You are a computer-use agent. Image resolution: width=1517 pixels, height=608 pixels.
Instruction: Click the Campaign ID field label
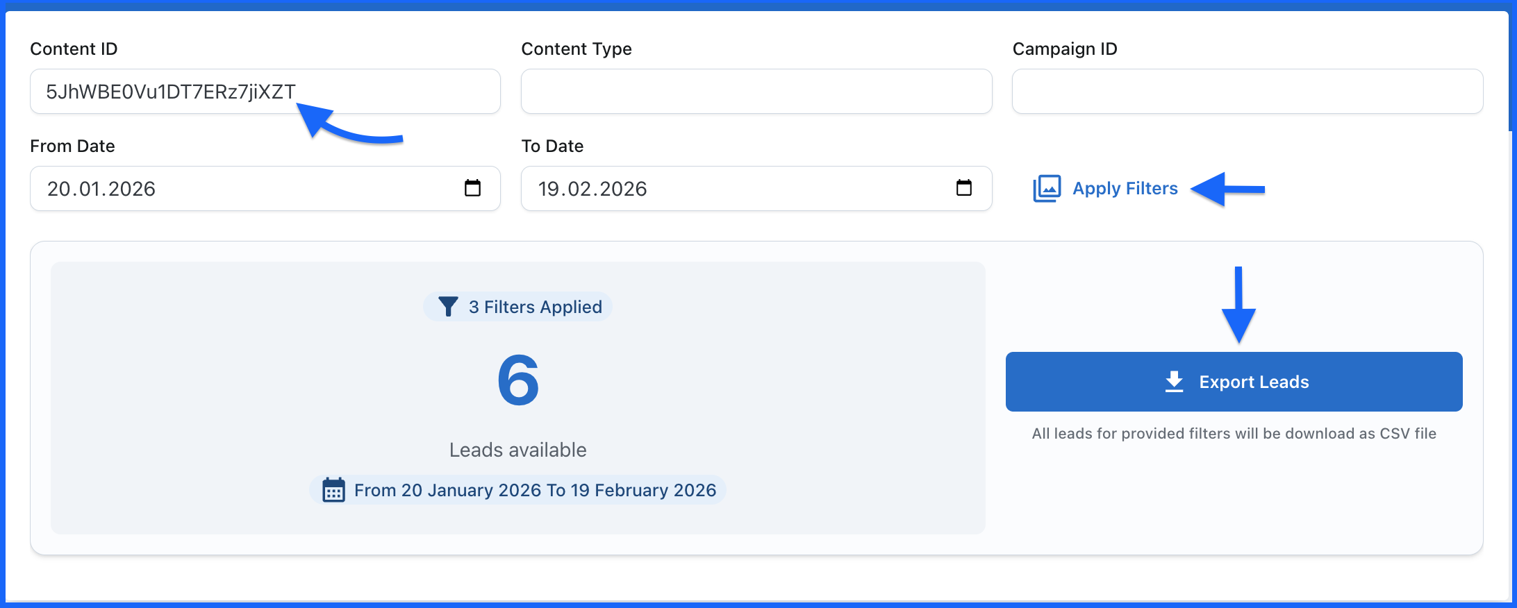1064,49
